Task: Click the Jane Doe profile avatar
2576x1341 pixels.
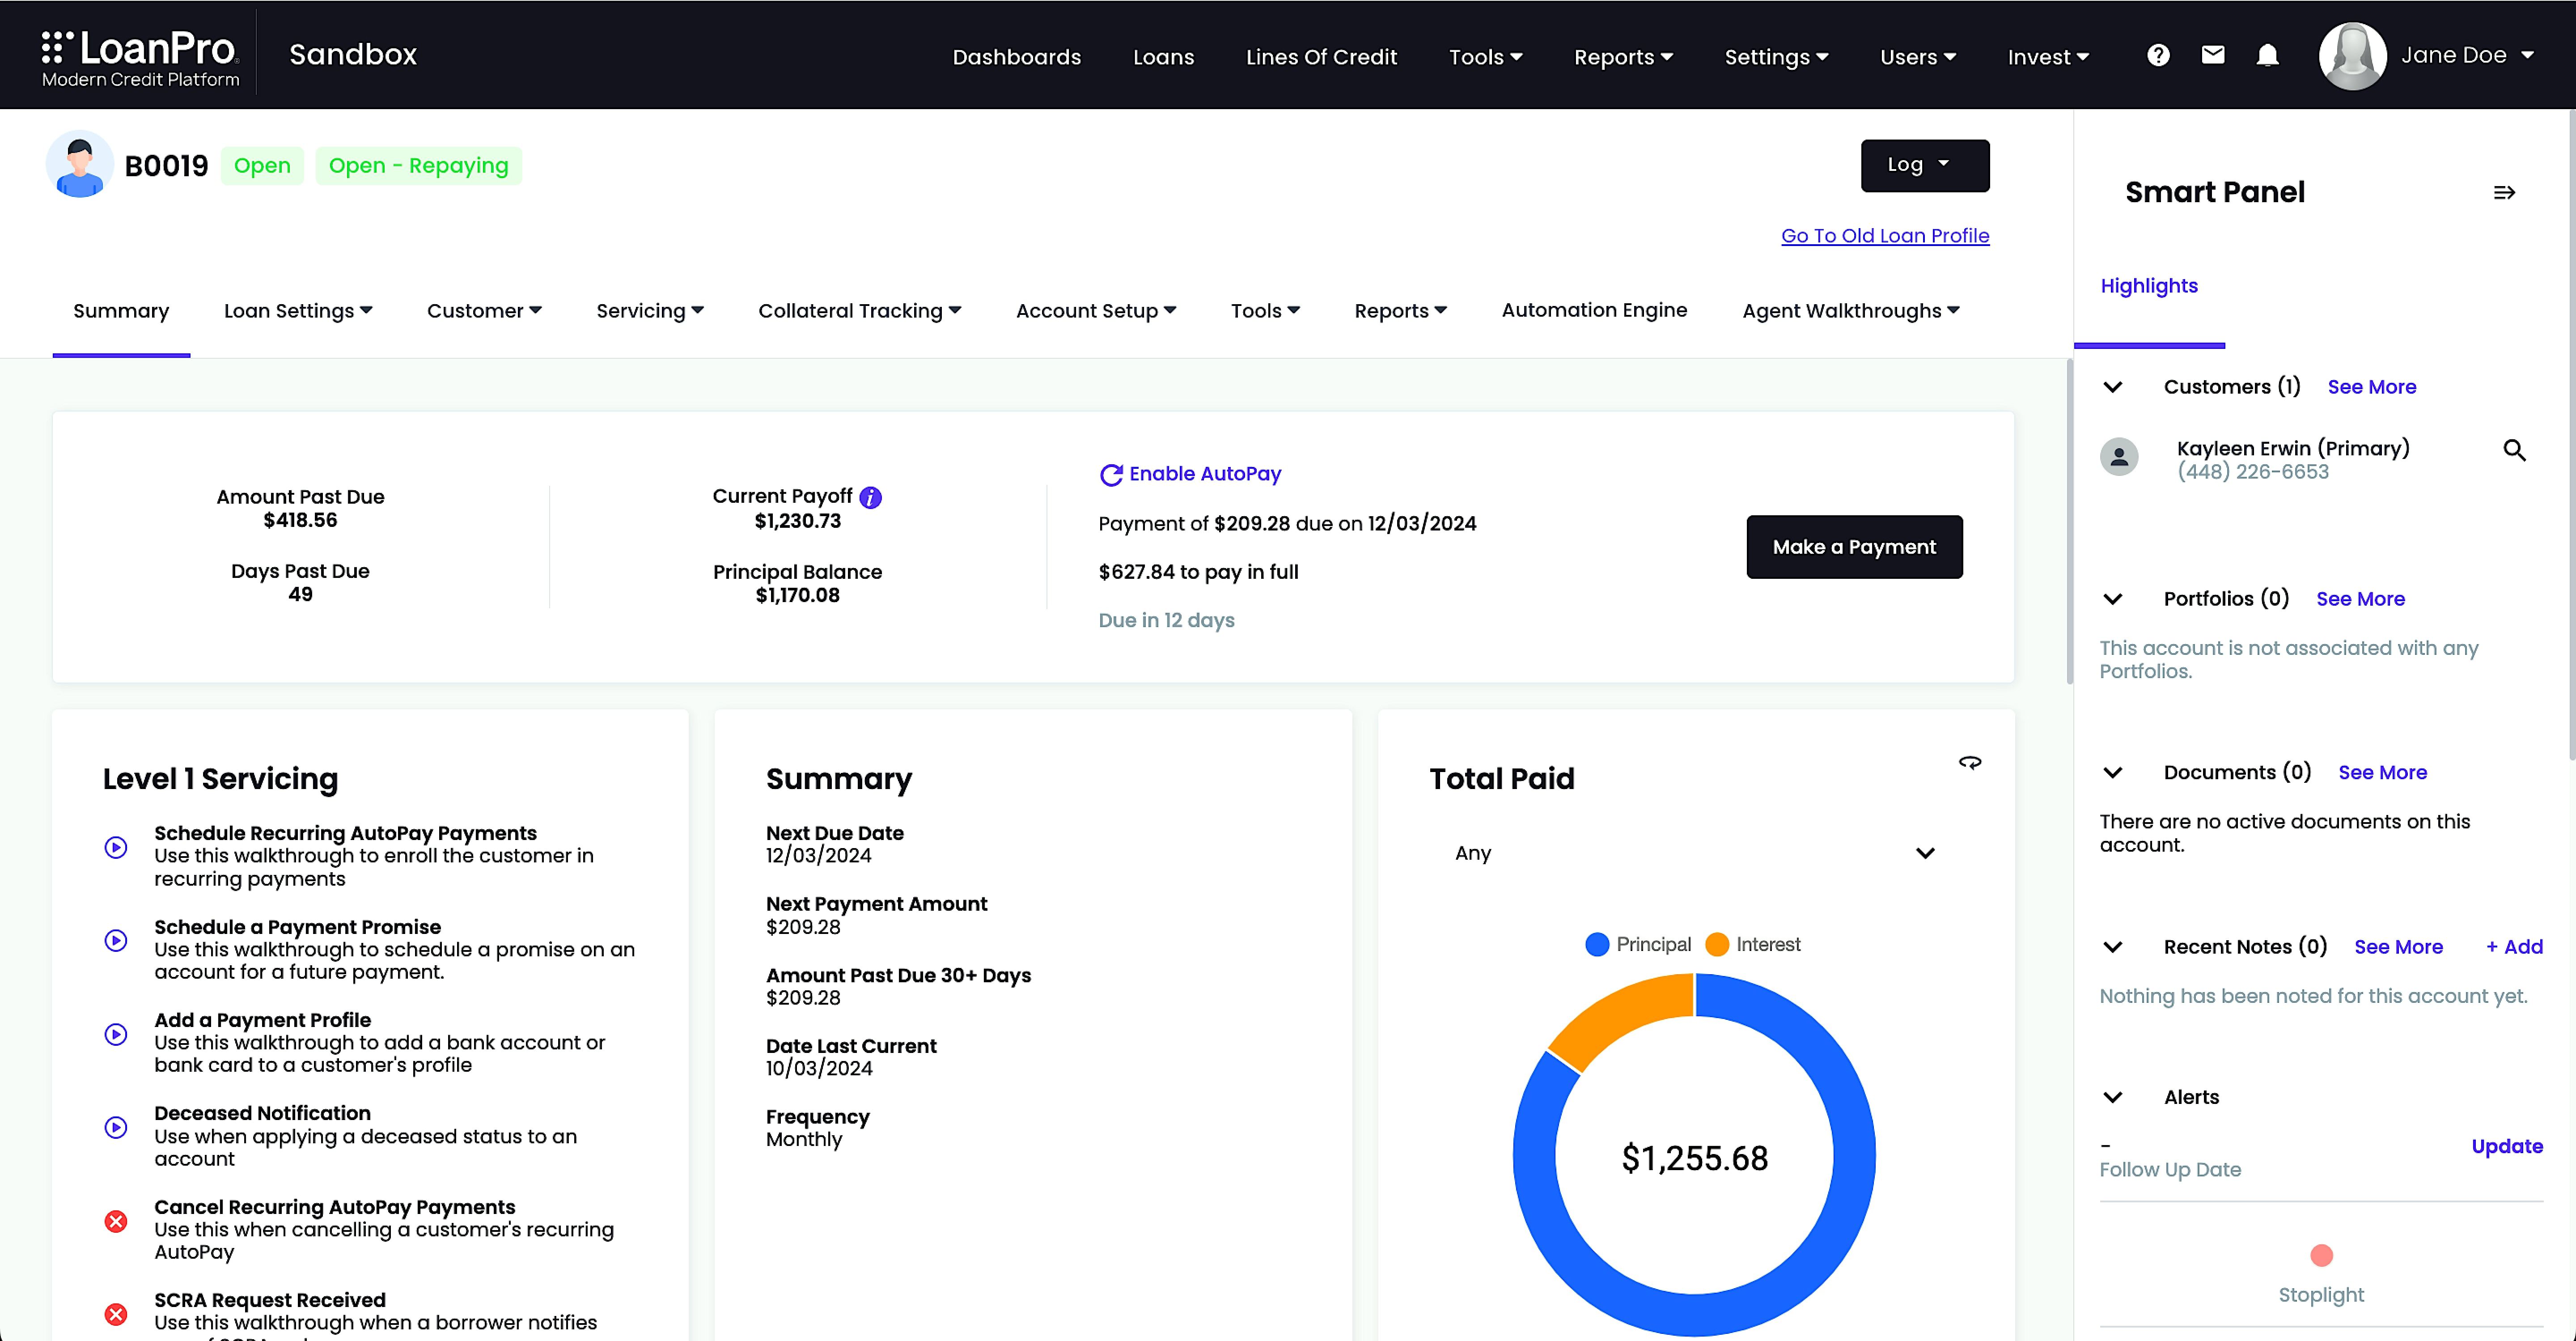Action: click(2351, 56)
